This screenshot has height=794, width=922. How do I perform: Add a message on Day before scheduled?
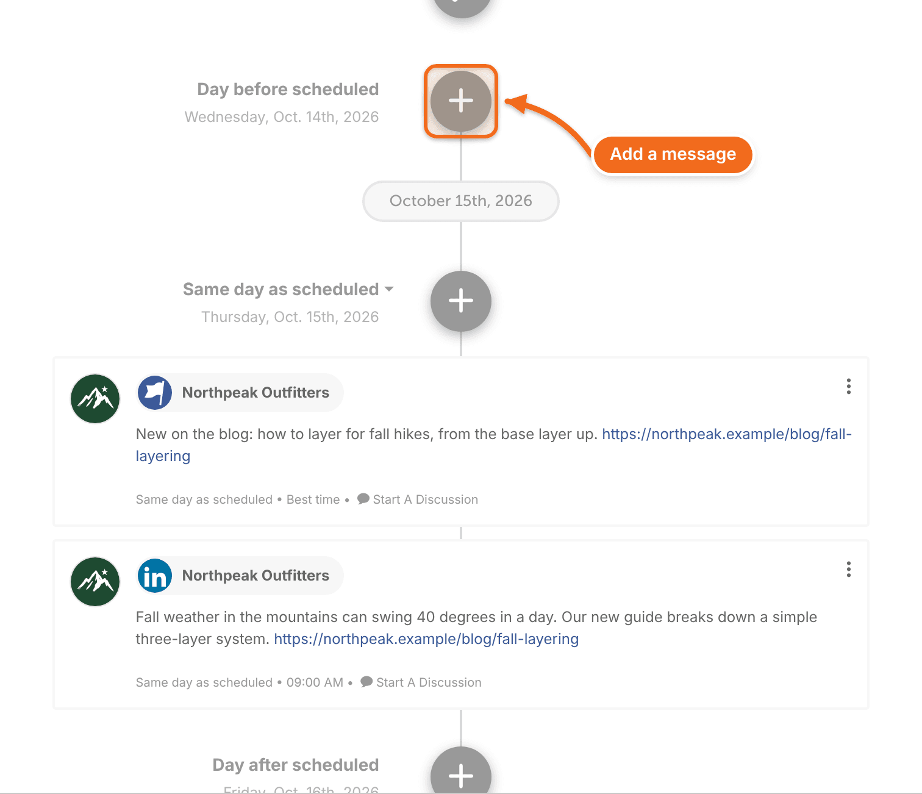tap(461, 101)
